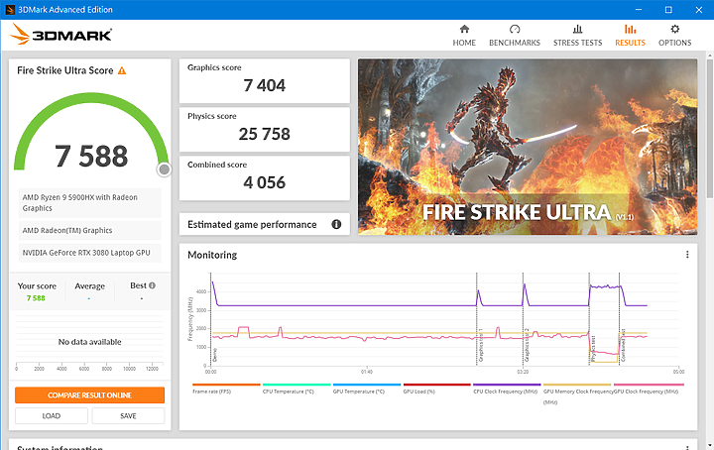Click COMPARE RESULT ONLINE button

coord(89,394)
